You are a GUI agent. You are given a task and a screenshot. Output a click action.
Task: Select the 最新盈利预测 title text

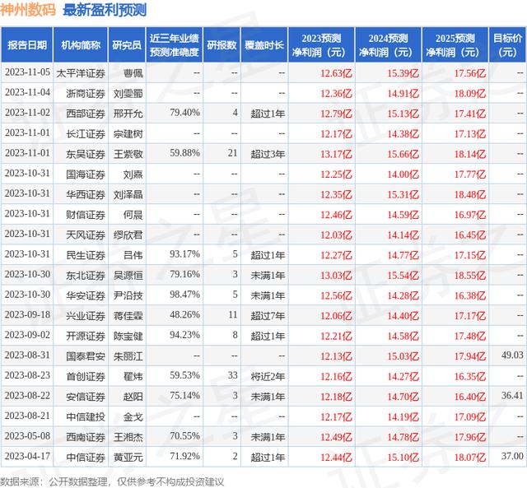tap(105, 9)
